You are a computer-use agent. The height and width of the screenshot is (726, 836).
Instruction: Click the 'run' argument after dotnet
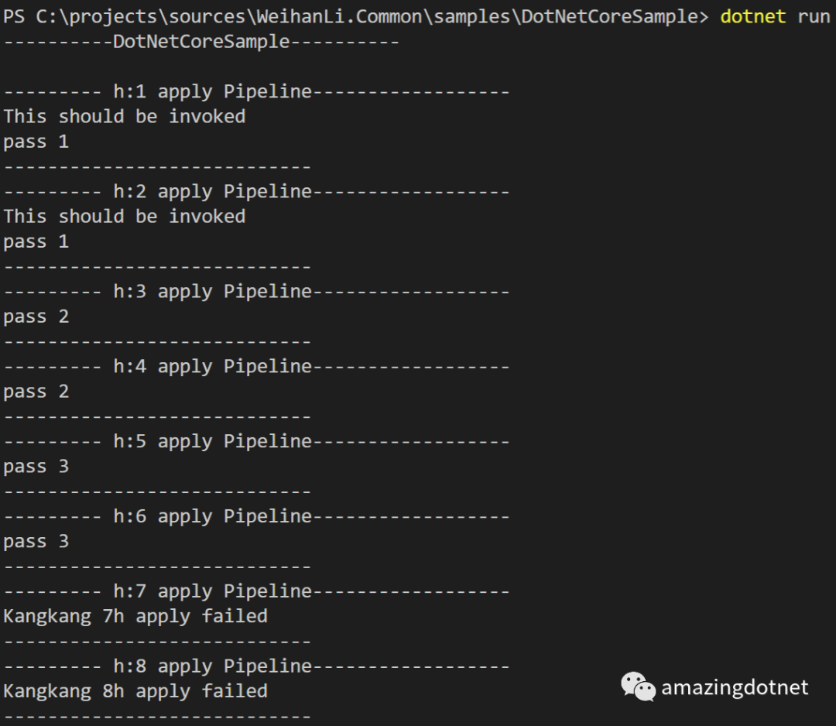tap(814, 17)
